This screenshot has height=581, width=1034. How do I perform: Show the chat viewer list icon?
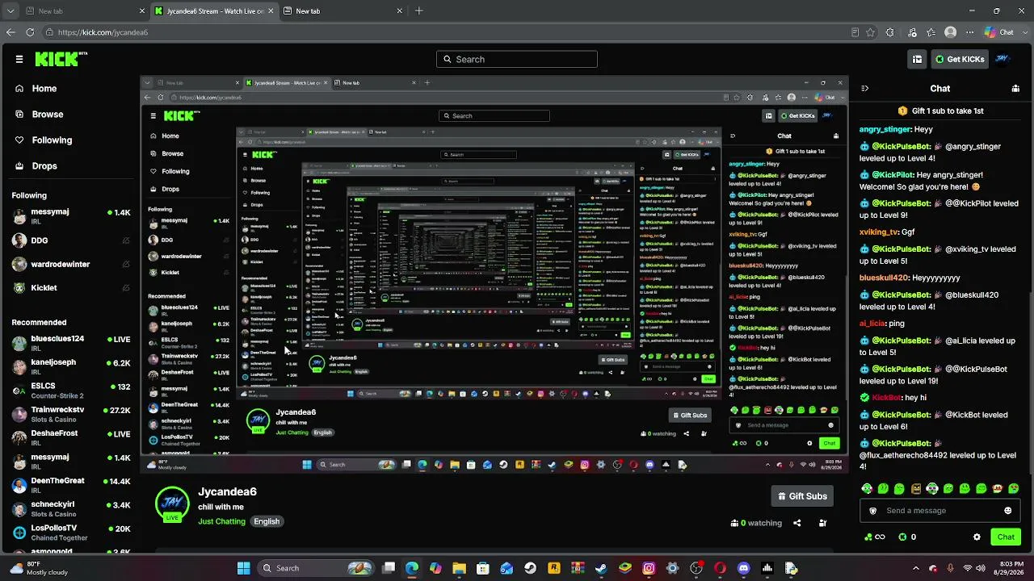[x=1015, y=89]
